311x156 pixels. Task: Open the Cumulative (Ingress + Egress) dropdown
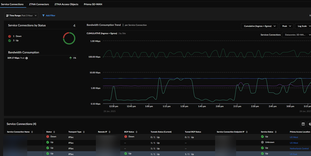point(259,26)
